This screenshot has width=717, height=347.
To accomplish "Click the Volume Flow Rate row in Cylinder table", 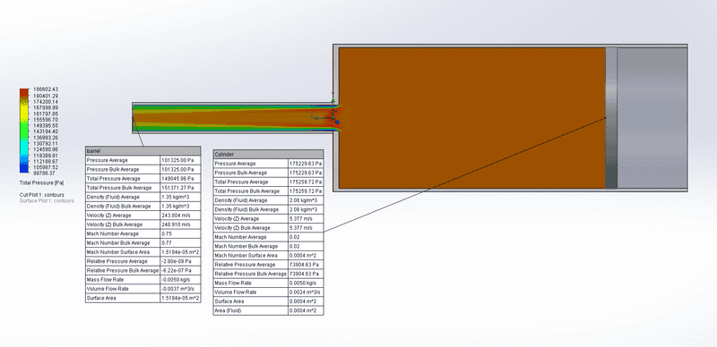I will pos(268,292).
